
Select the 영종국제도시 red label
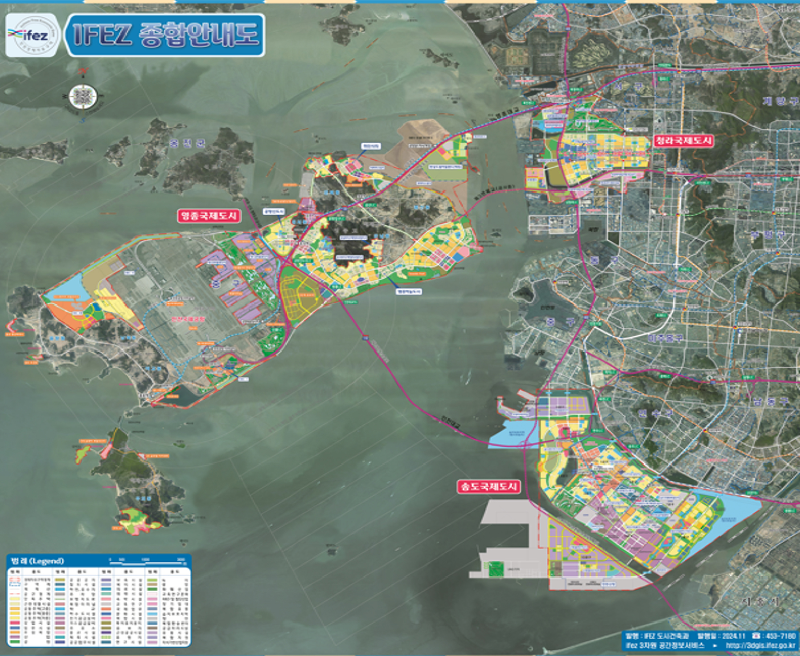(208, 216)
